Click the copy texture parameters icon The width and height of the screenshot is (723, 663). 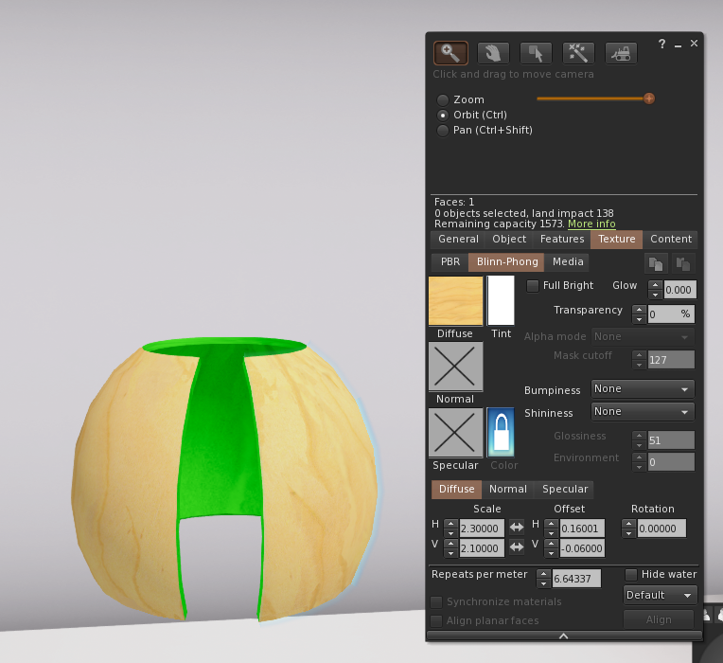tap(656, 264)
